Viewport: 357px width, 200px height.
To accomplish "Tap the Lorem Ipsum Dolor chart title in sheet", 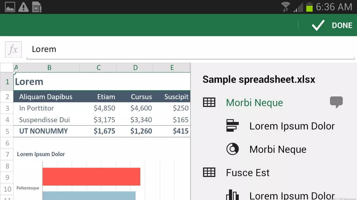I will 41,154.
